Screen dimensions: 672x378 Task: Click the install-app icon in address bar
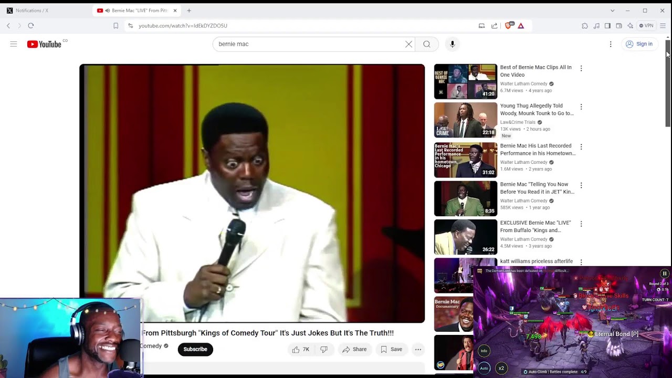(x=481, y=26)
